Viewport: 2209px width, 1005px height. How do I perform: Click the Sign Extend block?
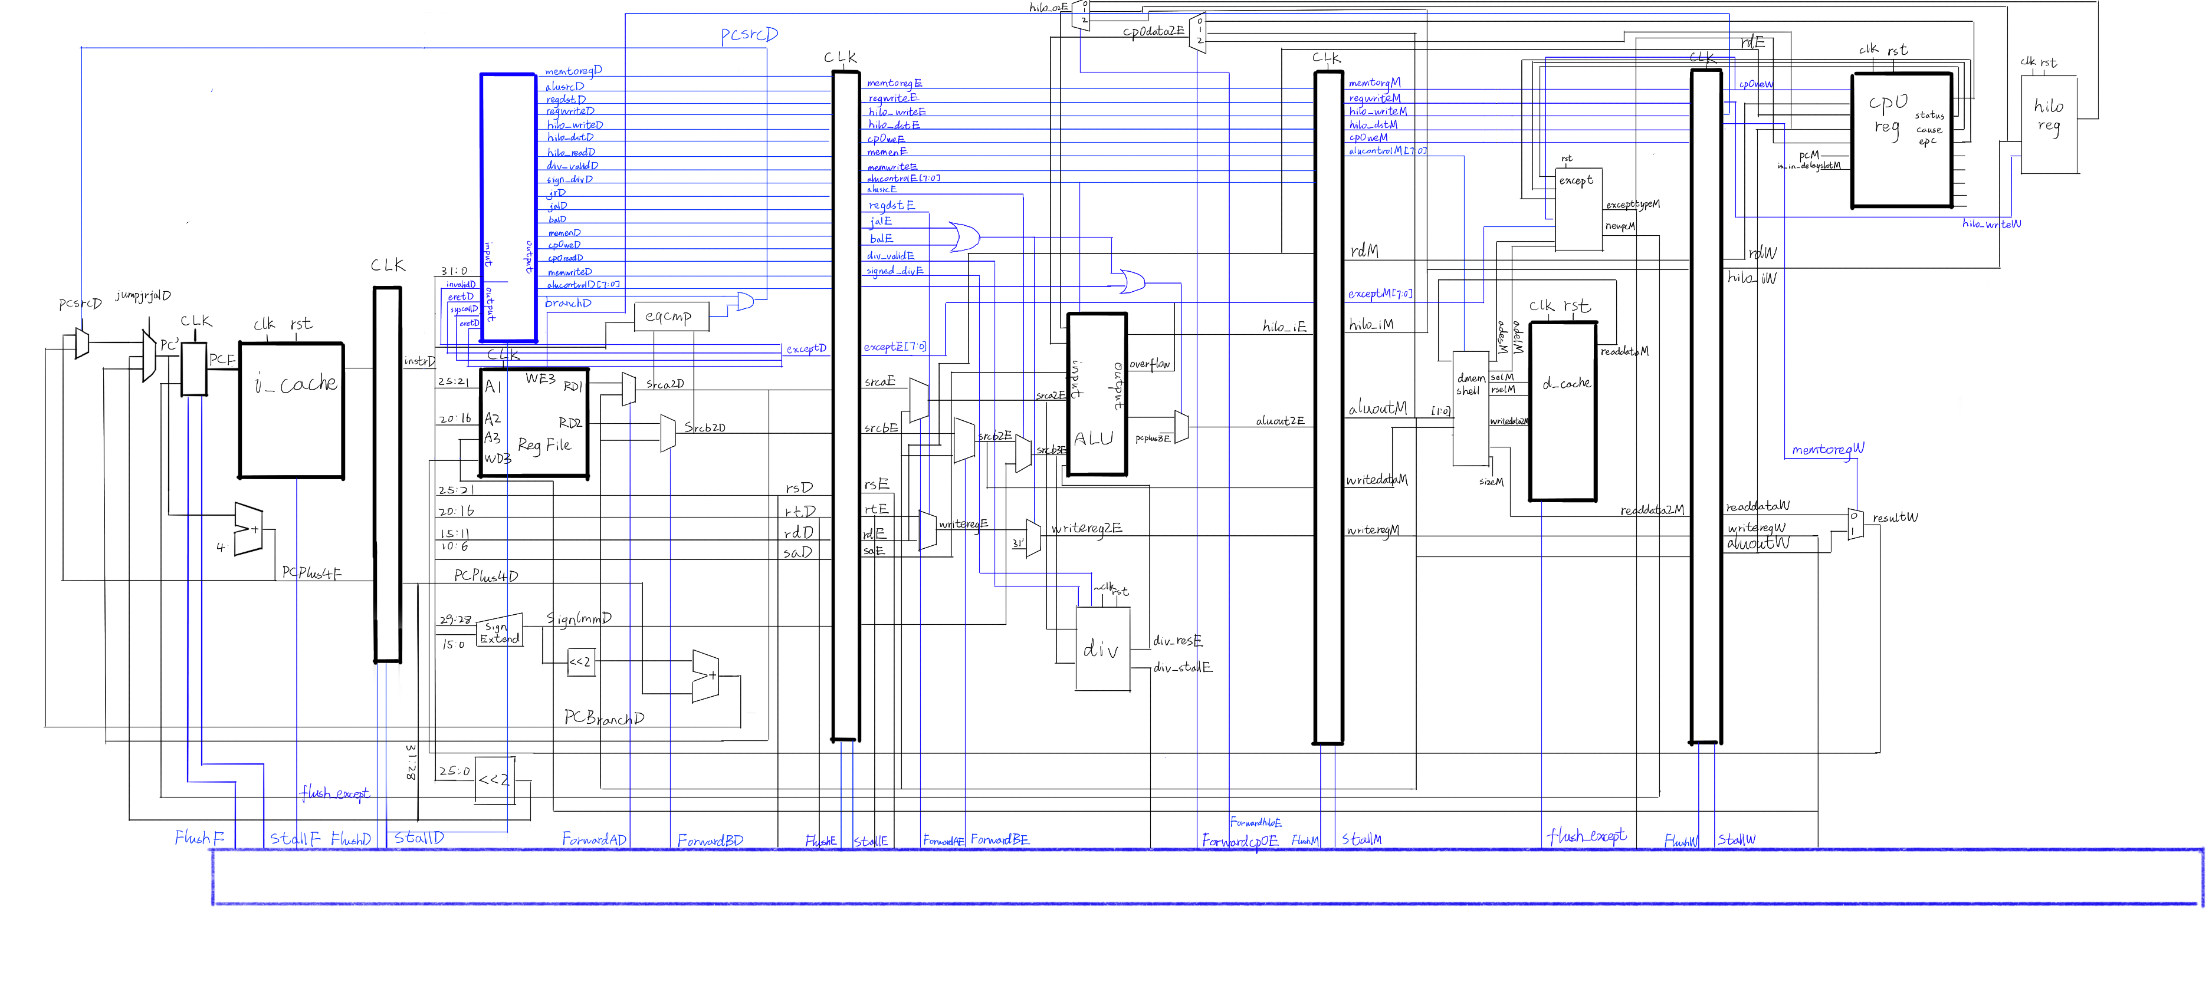[499, 631]
